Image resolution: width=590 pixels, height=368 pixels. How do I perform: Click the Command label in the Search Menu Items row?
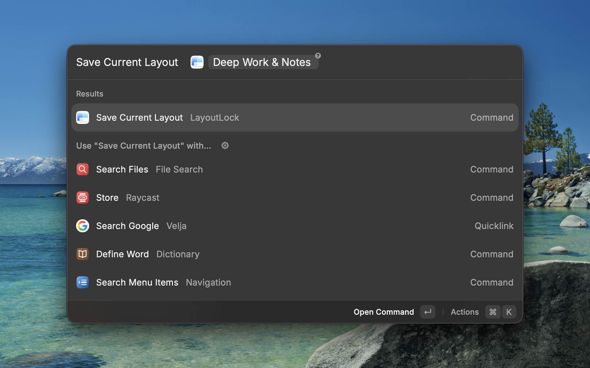492,282
